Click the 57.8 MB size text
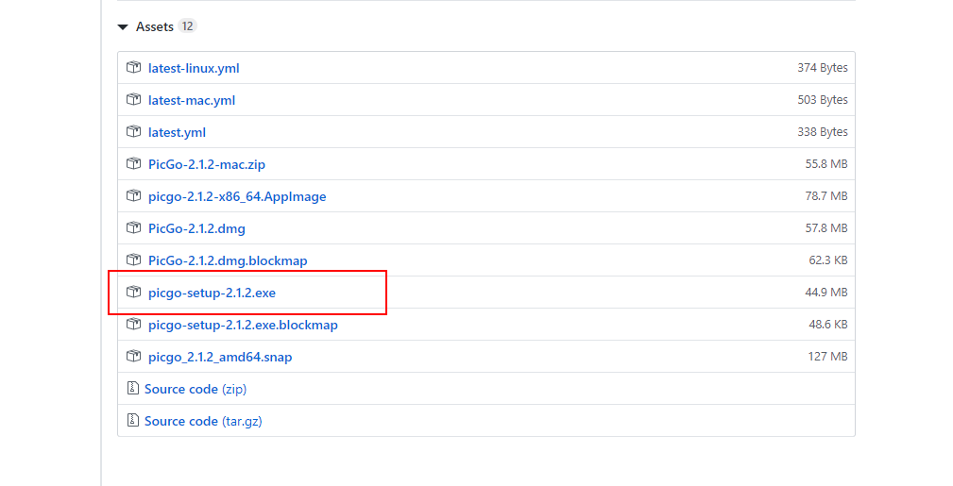This screenshot has height=486, width=953. pos(826,228)
